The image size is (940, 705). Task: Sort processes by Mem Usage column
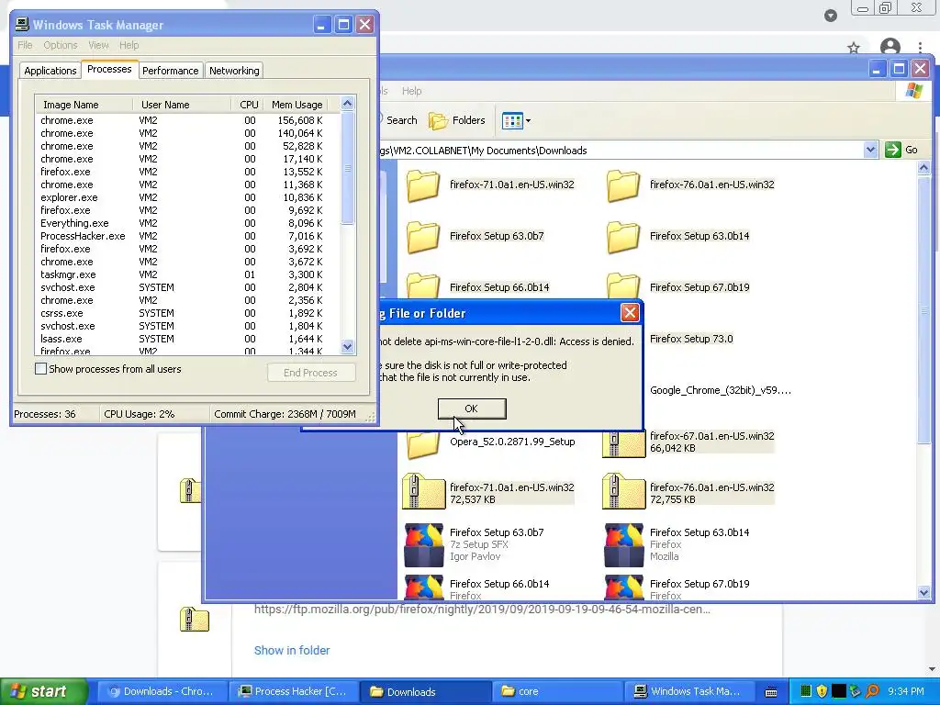click(297, 105)
